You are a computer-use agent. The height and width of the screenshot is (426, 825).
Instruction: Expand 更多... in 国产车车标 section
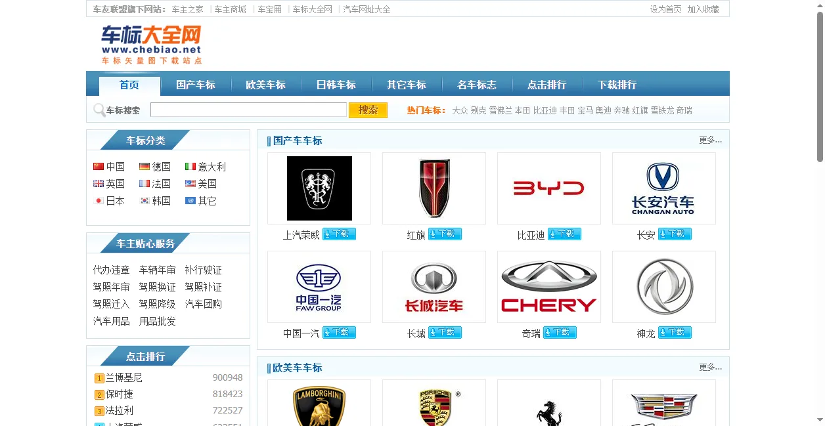[710, 140]
